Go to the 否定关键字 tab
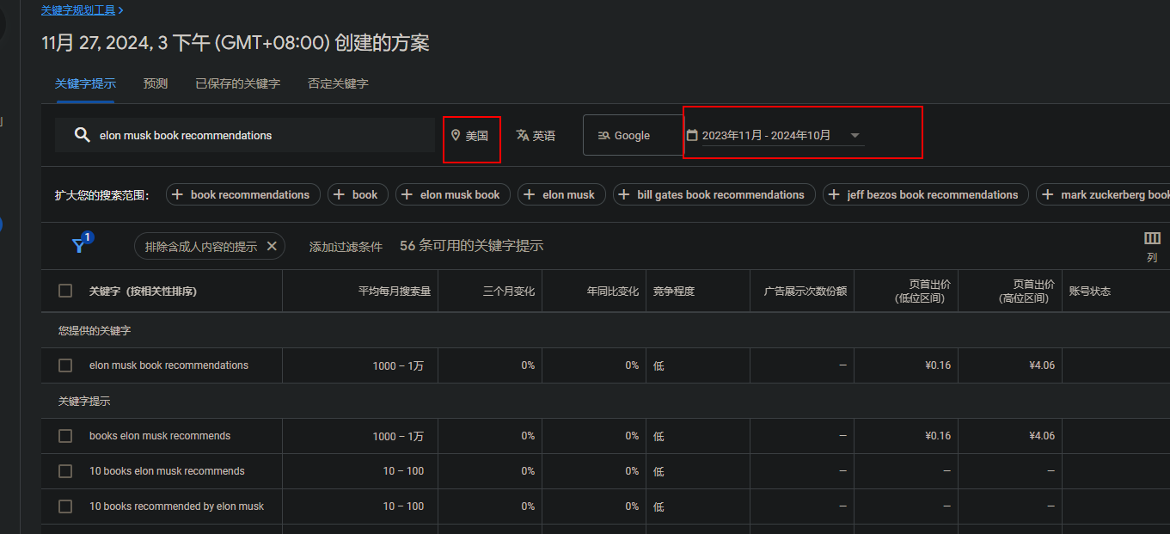Image resolution: width=1170 pixels, height=534 pixels. tap(338, 83)
